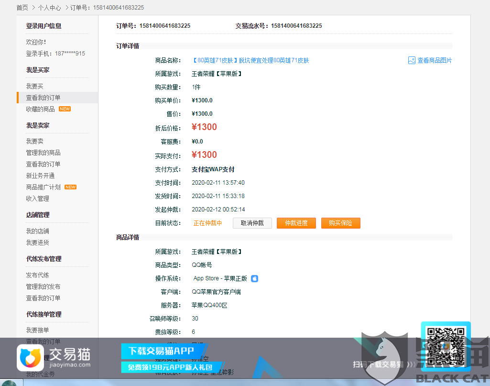Open 收入管理 in the sidebar

pos(37,199)
